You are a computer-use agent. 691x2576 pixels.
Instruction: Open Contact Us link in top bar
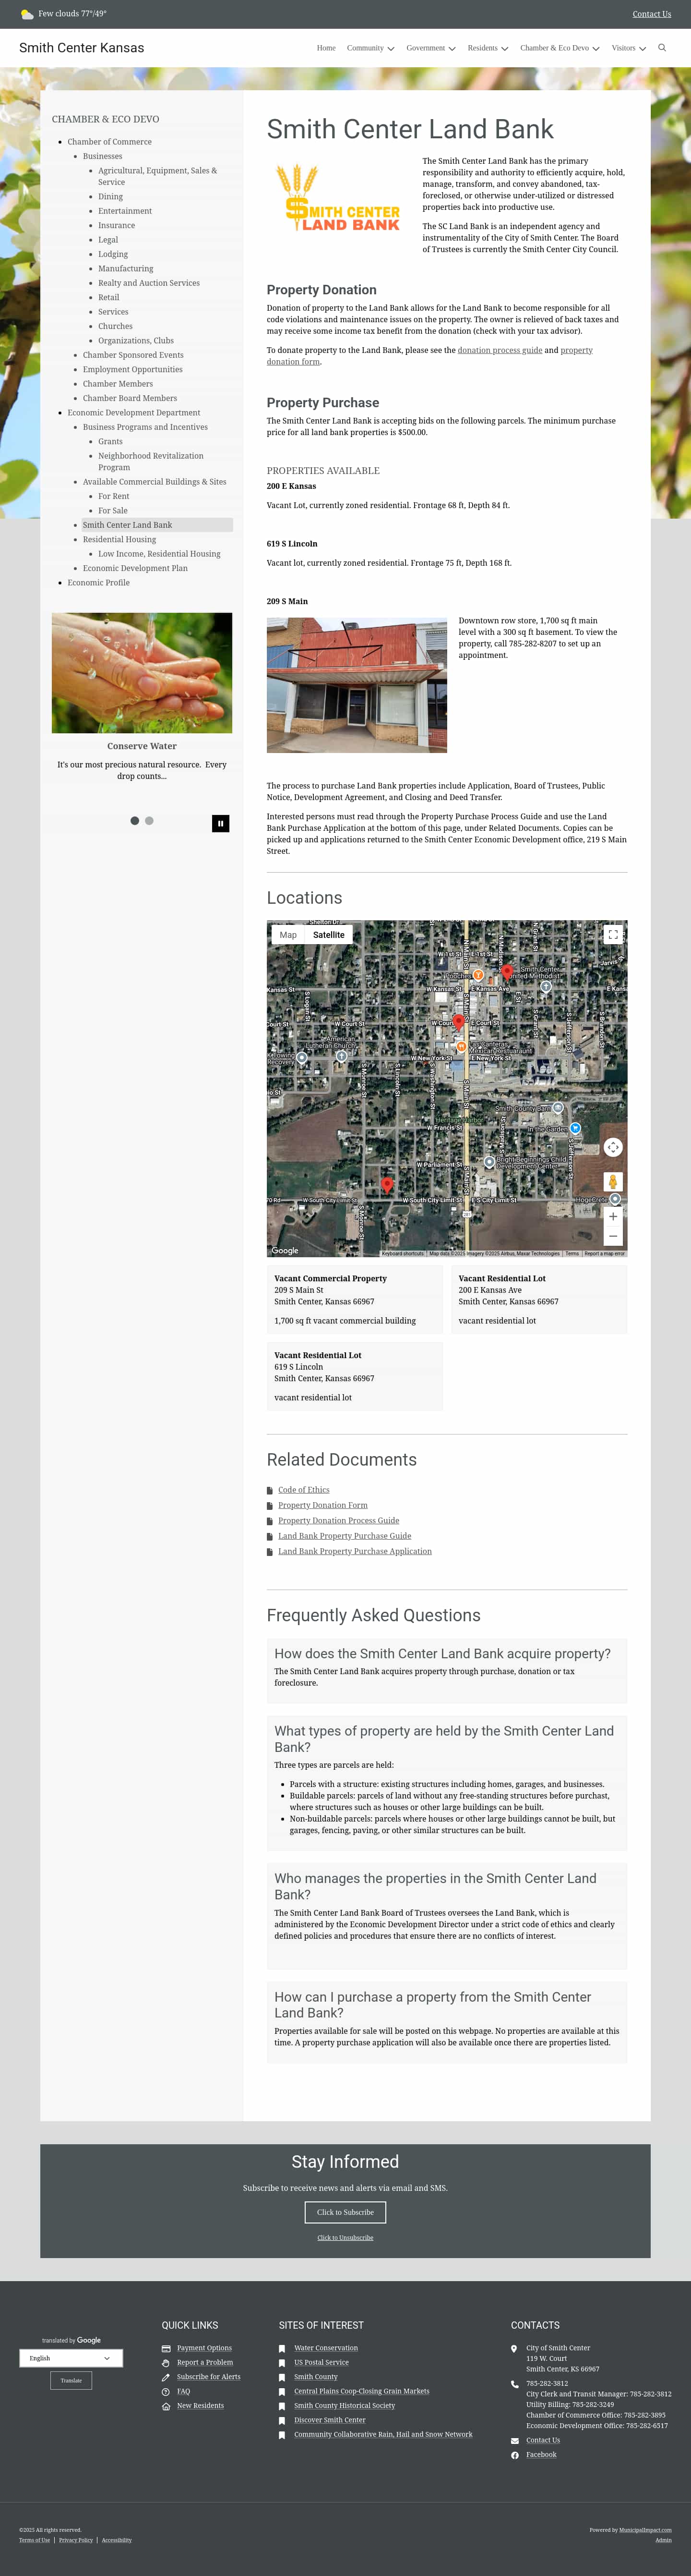651,14
